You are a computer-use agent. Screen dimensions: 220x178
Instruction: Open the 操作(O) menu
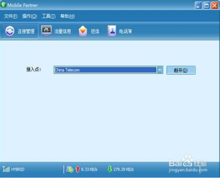[x=29, y=16]
